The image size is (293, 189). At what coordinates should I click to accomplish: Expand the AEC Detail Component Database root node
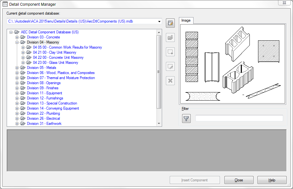(11, 32)
